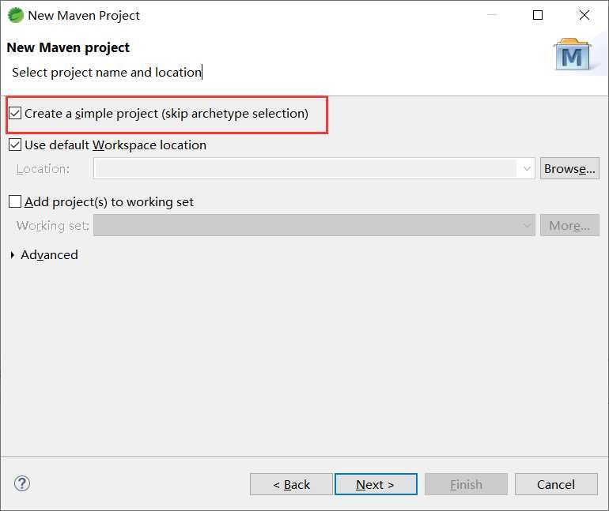Go back with the < Back button
The image size is (609, 511).
pyautogui.click(x=291, y=484)
